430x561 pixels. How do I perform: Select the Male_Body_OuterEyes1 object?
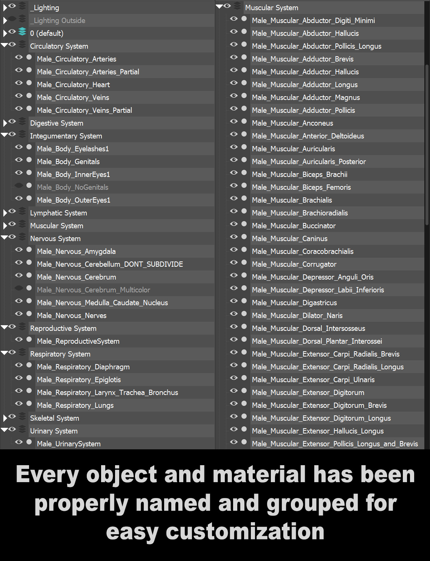[x=125, y=200]
